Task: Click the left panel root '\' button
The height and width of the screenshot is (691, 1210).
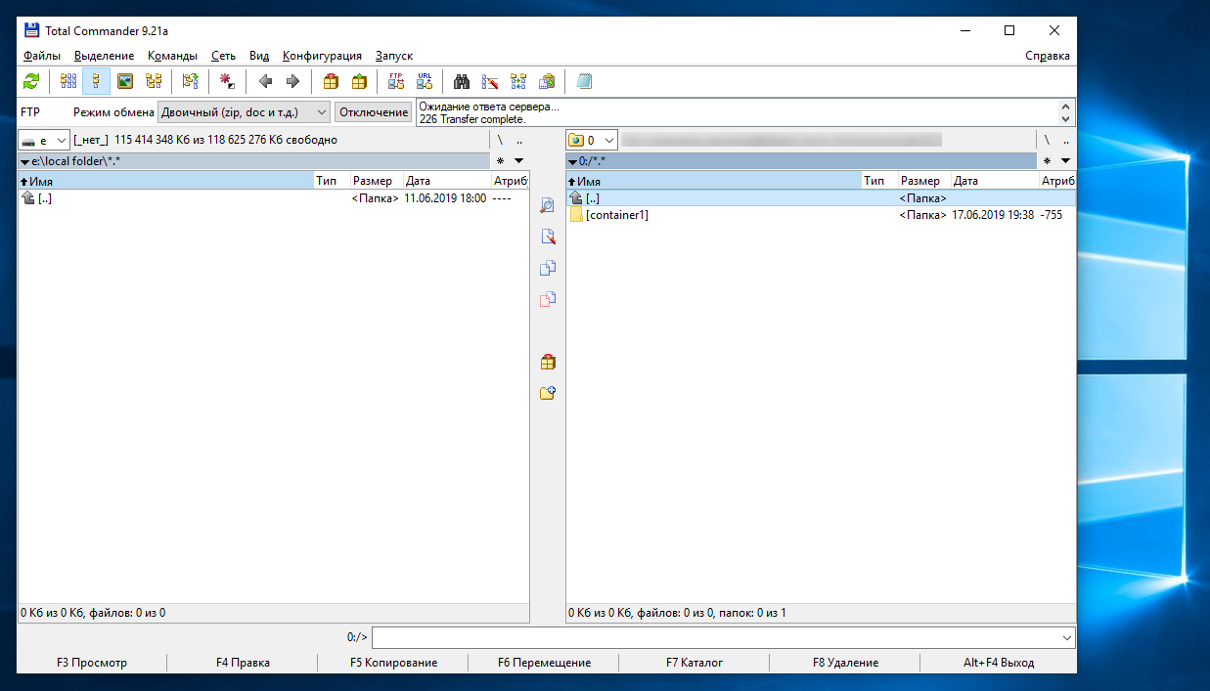Action: [500, 140]
